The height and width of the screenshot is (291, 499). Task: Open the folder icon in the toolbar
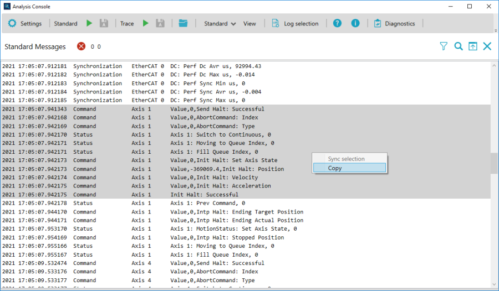(x=184, y=24)
